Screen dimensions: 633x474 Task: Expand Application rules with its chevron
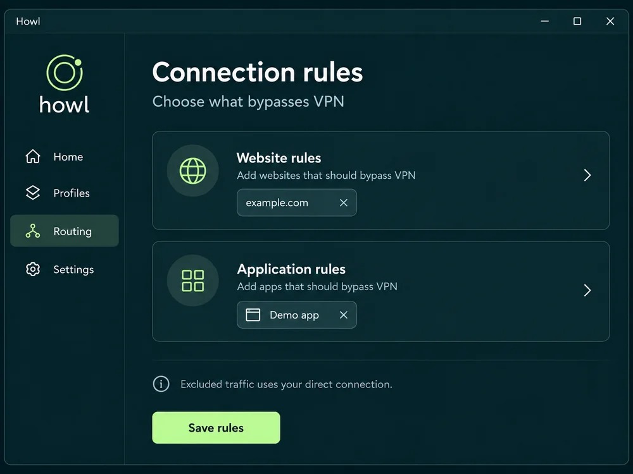[x=587, y=290]
